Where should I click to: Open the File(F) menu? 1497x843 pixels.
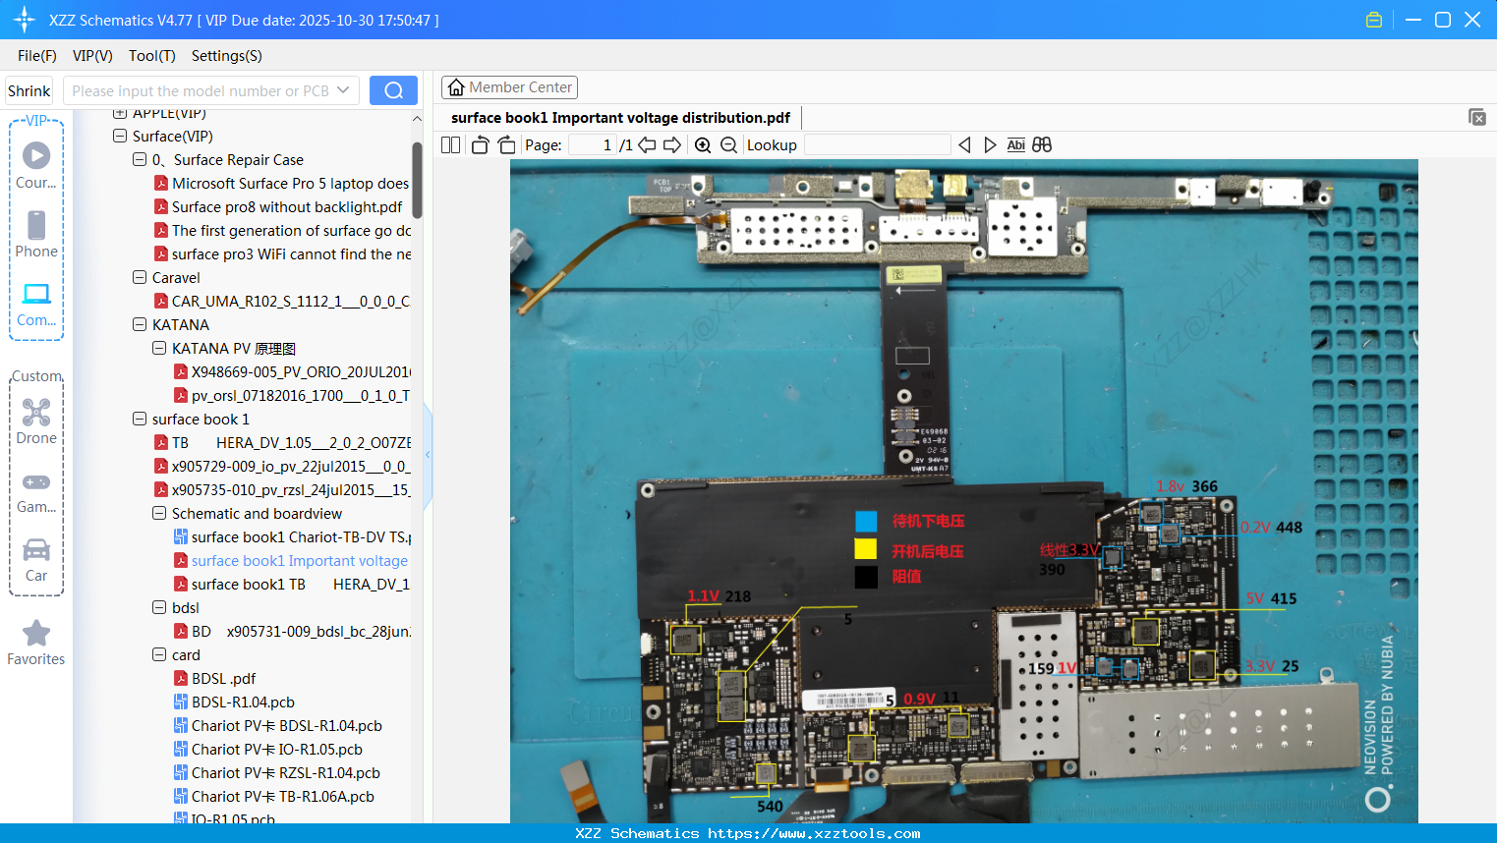click(x=37, y=56)
